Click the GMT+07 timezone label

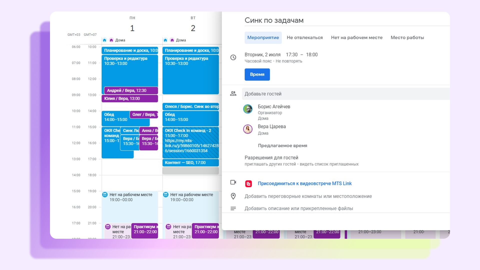[x=90, y=35]
